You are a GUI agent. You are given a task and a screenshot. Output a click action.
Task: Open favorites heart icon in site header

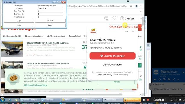coord(114,18)
